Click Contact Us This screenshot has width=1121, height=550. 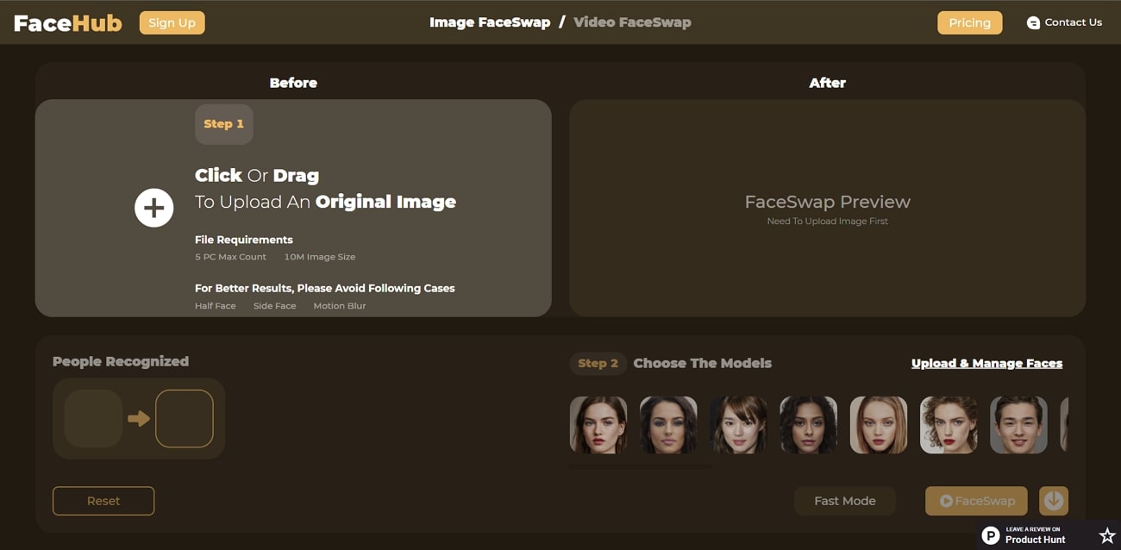[x=1074, y=22]
